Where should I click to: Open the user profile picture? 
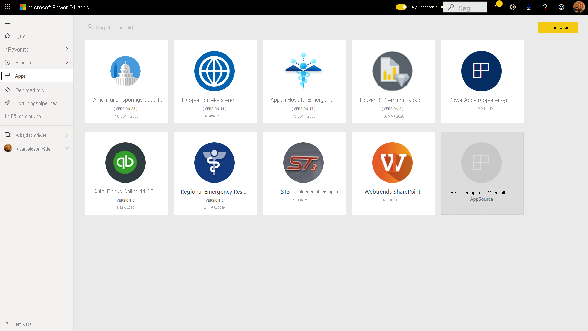tap(579, 7)
